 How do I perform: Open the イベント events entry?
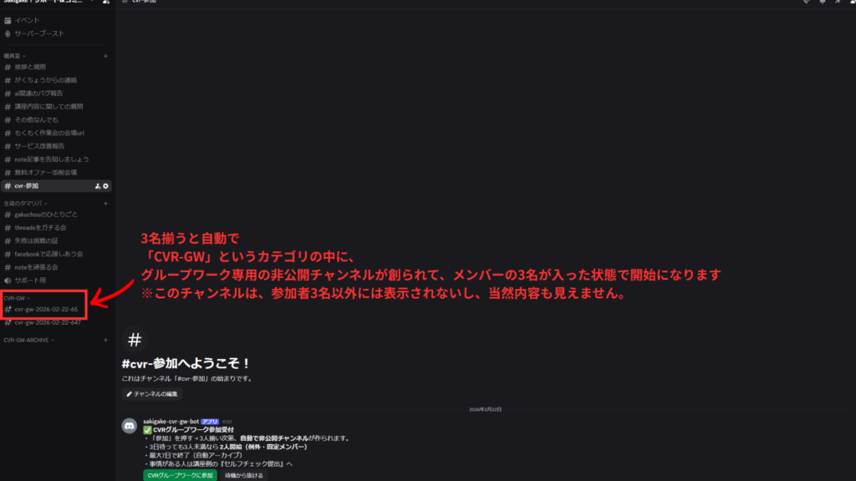click(27, 19)
